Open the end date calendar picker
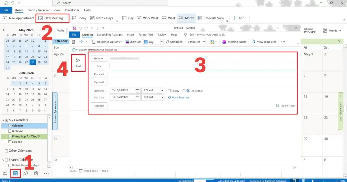Viewport: 347px width, 182px height. 137,97
